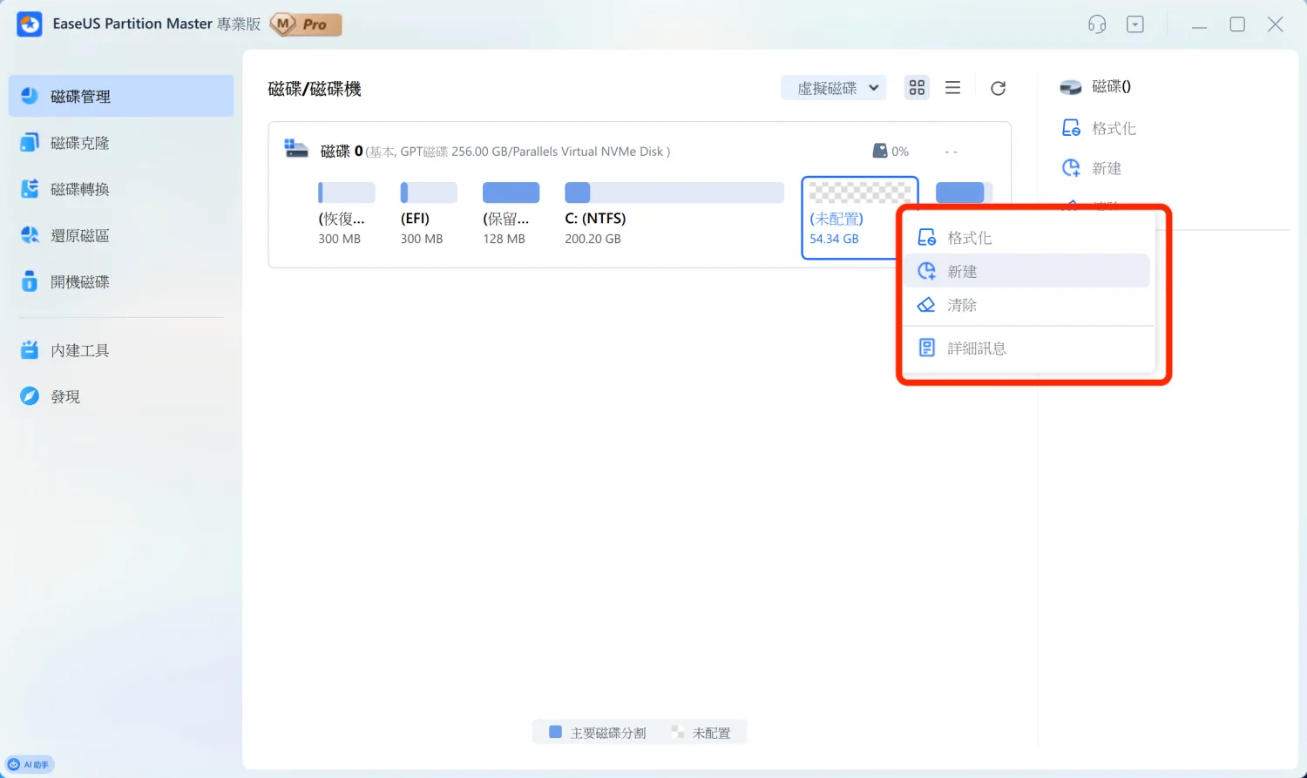The image size is (1307, 778).
Task: Go to 磁碟轉換 via its sidebar icon
Action: click(x=30, y=188)
